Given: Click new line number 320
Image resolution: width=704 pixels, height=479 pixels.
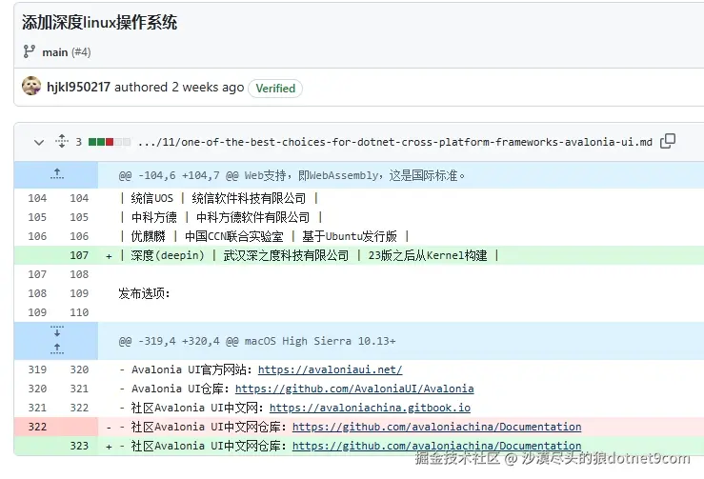Looking at the screenshot, I should pyautogui.click(x=79, y=369).
